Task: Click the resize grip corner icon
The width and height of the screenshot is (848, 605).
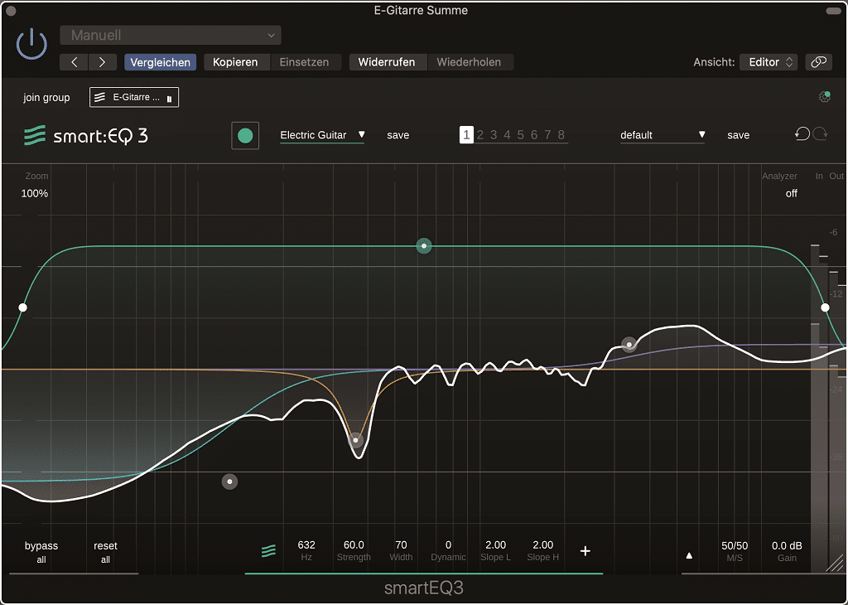Action: (x=835, y=563)
